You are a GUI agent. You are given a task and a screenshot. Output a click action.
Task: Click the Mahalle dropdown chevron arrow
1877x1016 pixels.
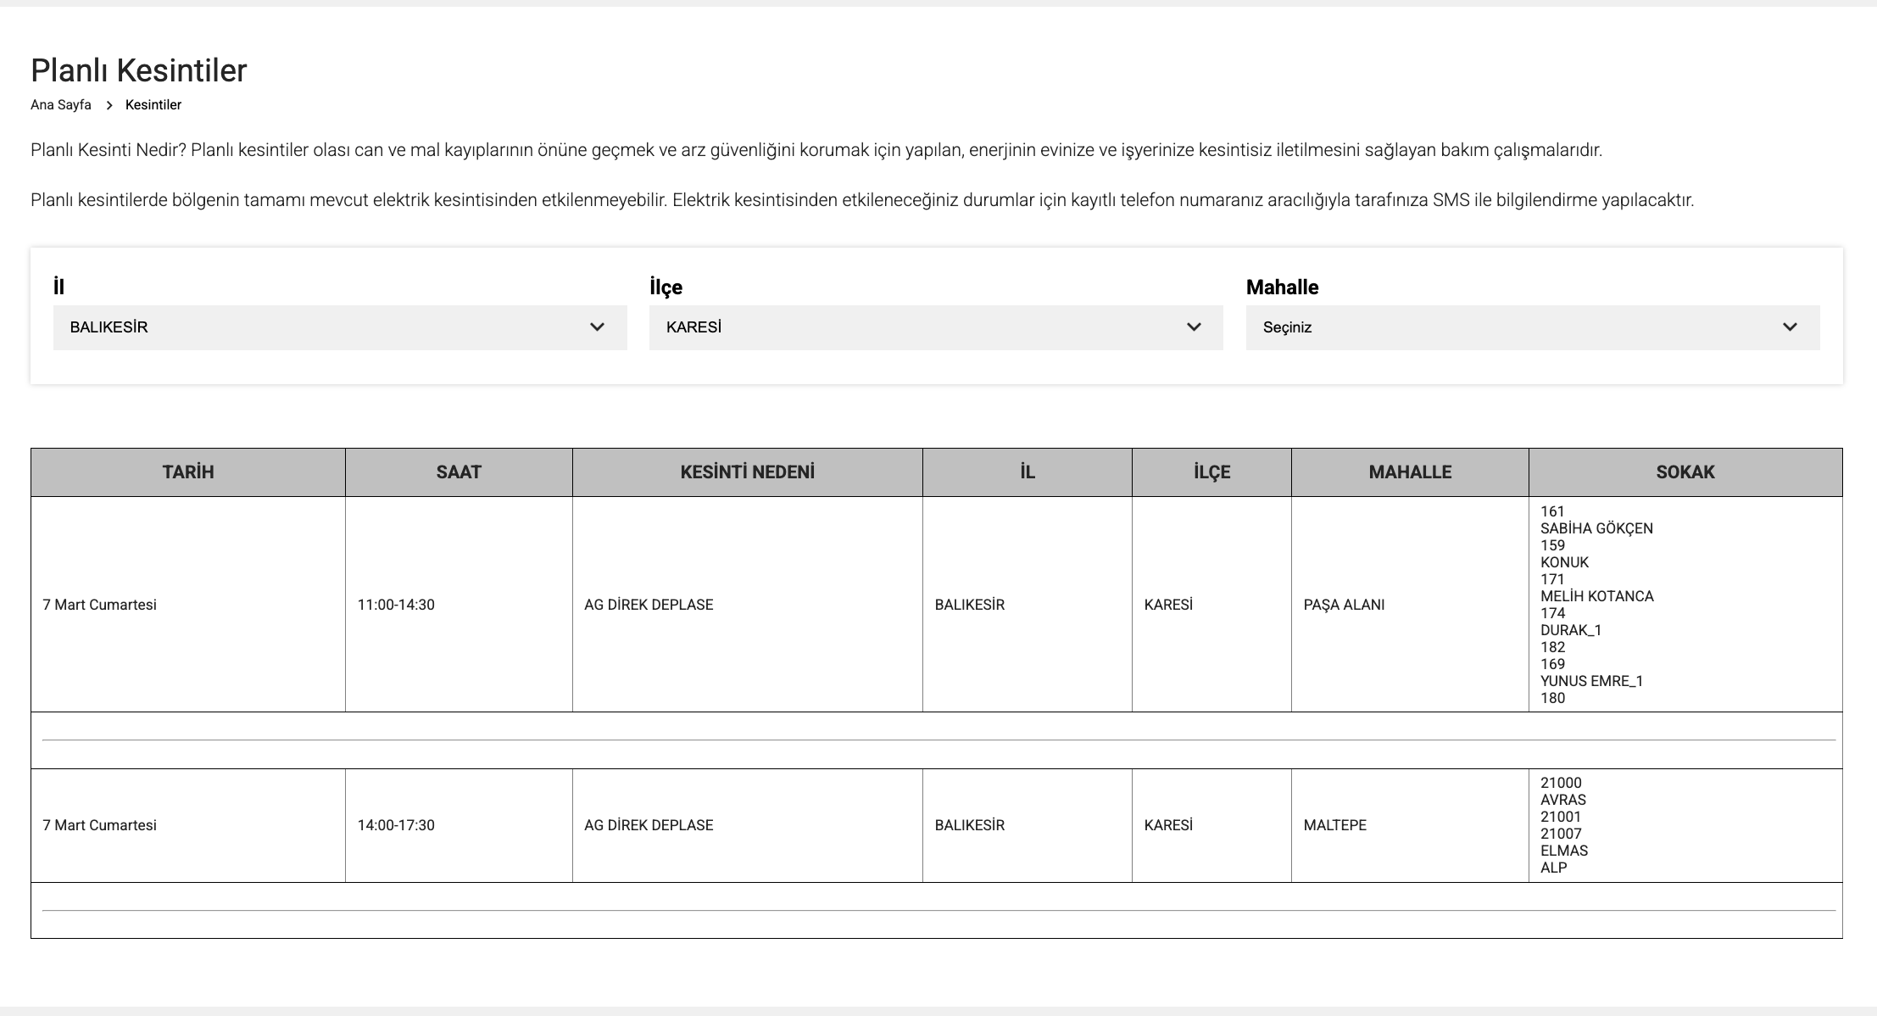click(x=1790, y=327)
